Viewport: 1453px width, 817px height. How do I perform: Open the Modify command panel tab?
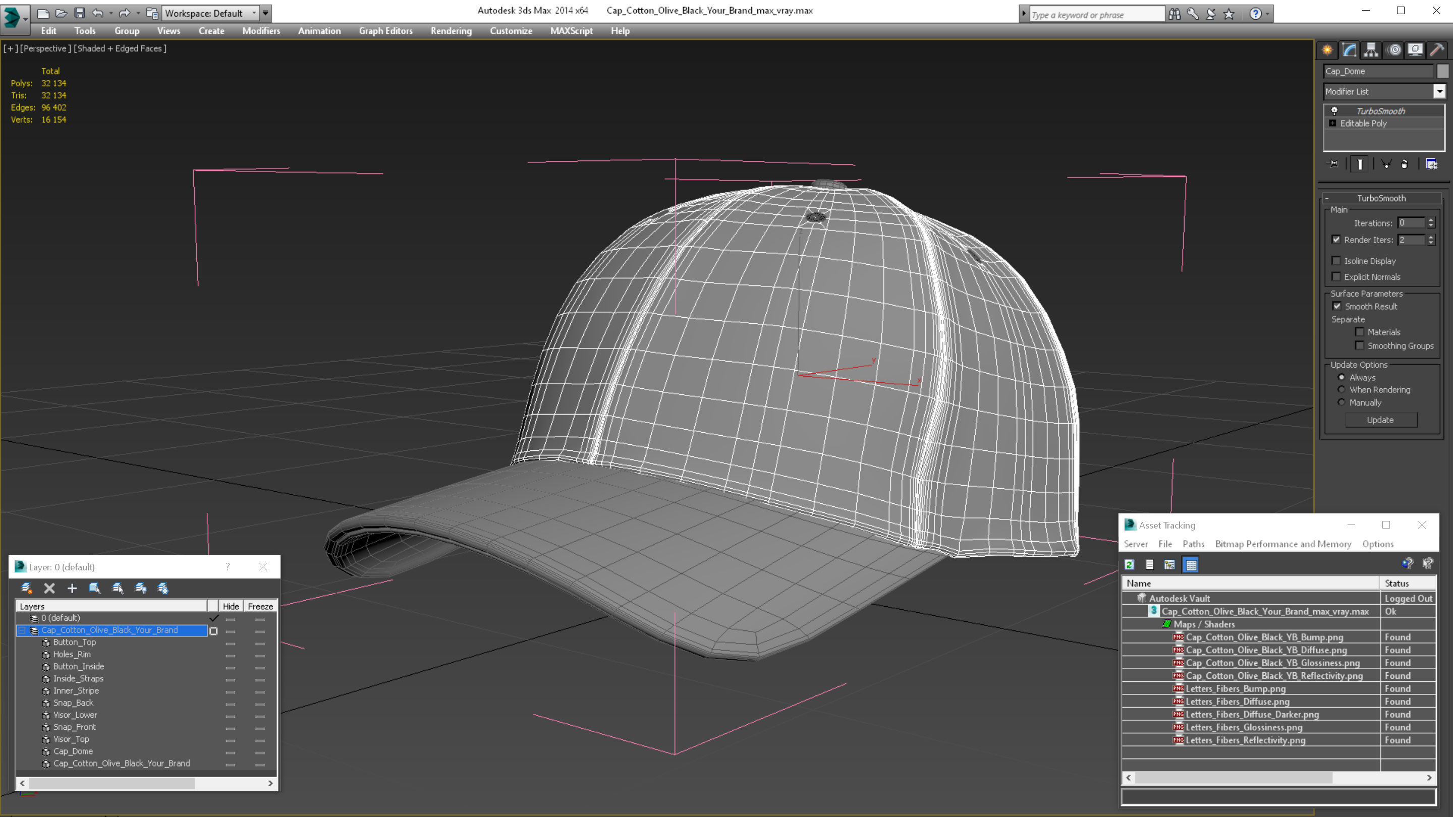coord(1349,50)
